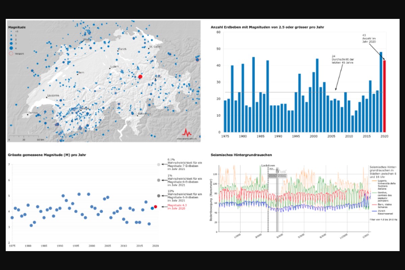405x270 pixels.
Task: Click the red felt-earthquake dot on the map
Action: 140,77
